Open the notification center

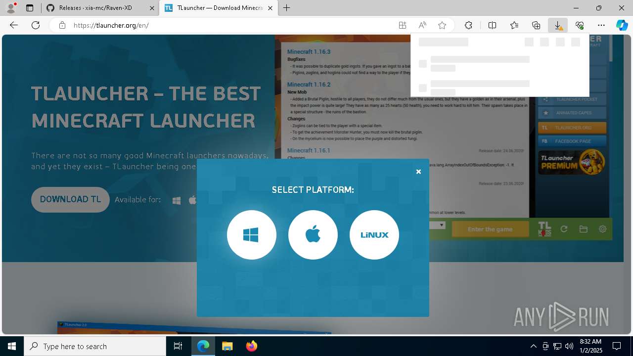[x=617, y=346]
